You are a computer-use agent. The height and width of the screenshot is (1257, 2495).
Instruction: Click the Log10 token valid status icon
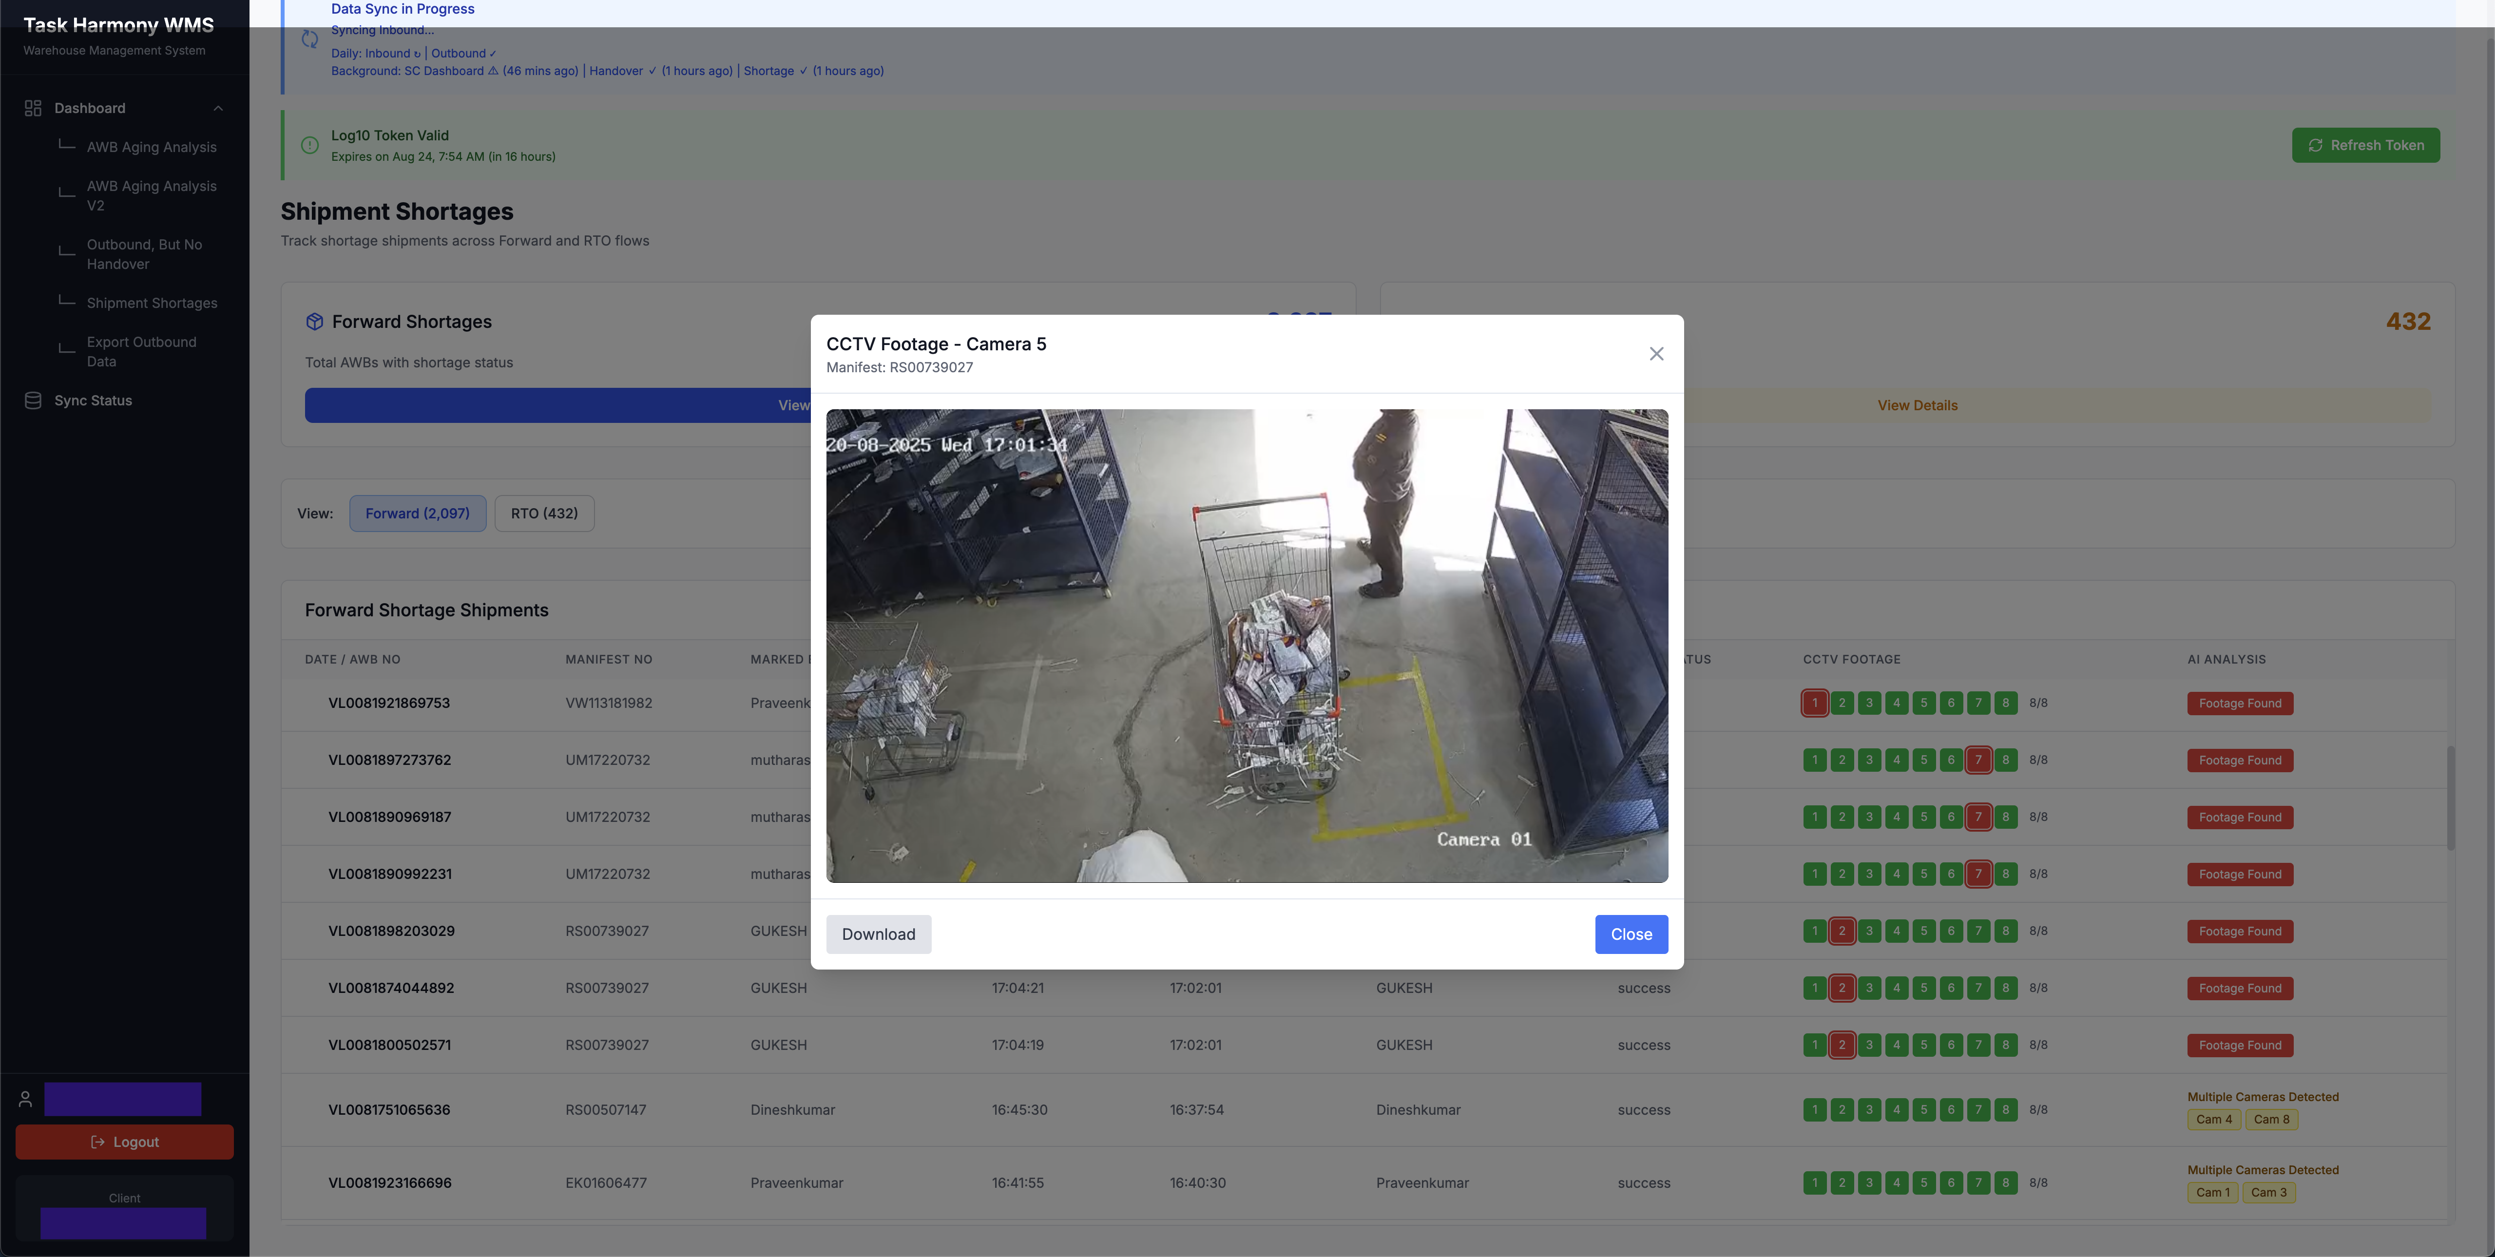tap(310, 145)
